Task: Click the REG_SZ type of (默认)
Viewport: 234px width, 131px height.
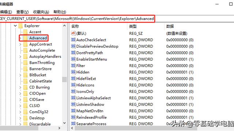Action: (x=136, y=33)
